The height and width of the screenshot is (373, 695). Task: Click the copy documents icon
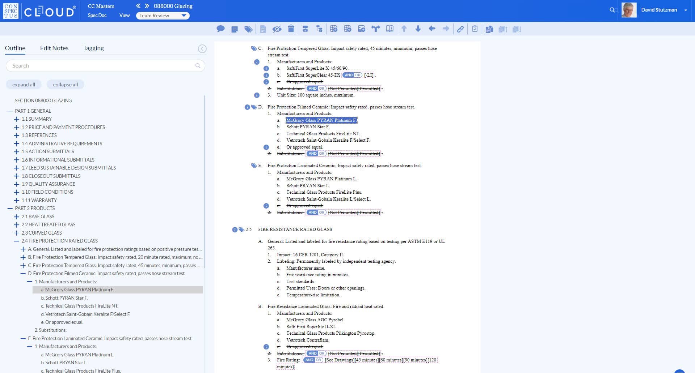click(x=489, y=29)
